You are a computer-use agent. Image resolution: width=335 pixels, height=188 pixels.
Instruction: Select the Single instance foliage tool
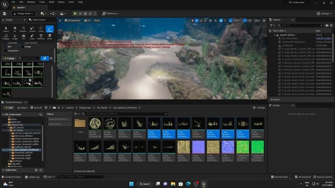[15, 37]
